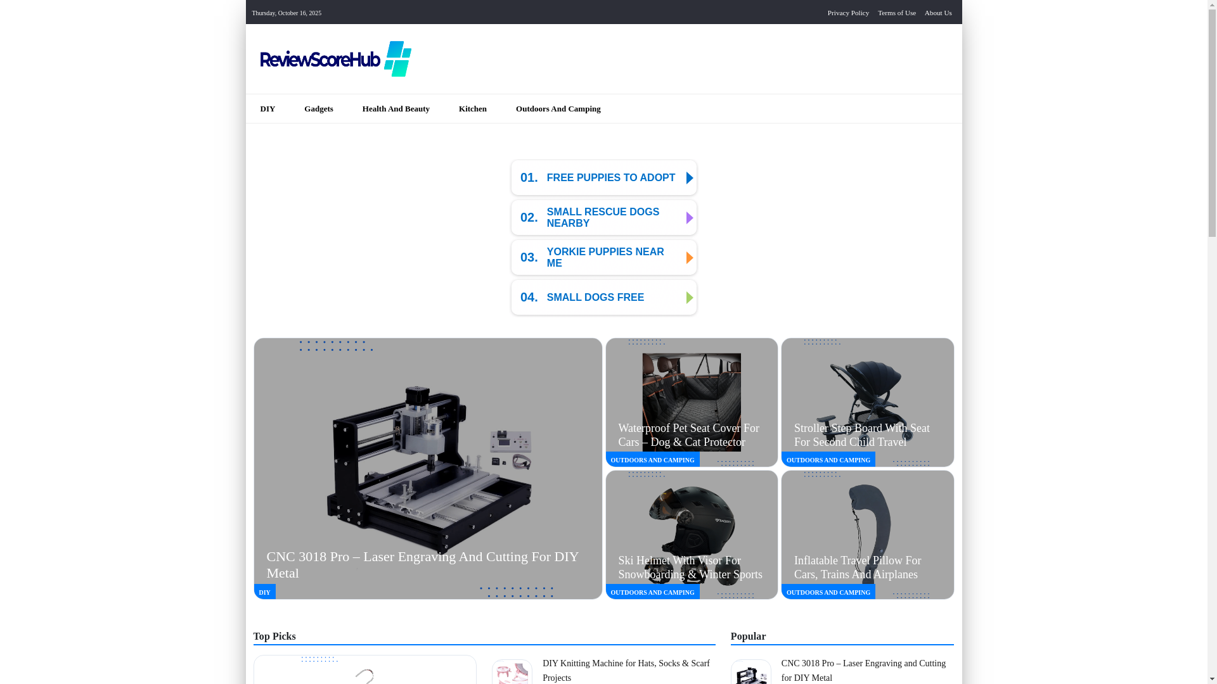Click the DIY tag on CNC article
This screenshot has height=684, width=1217.
pyautogui.click(x=264, y=592)
